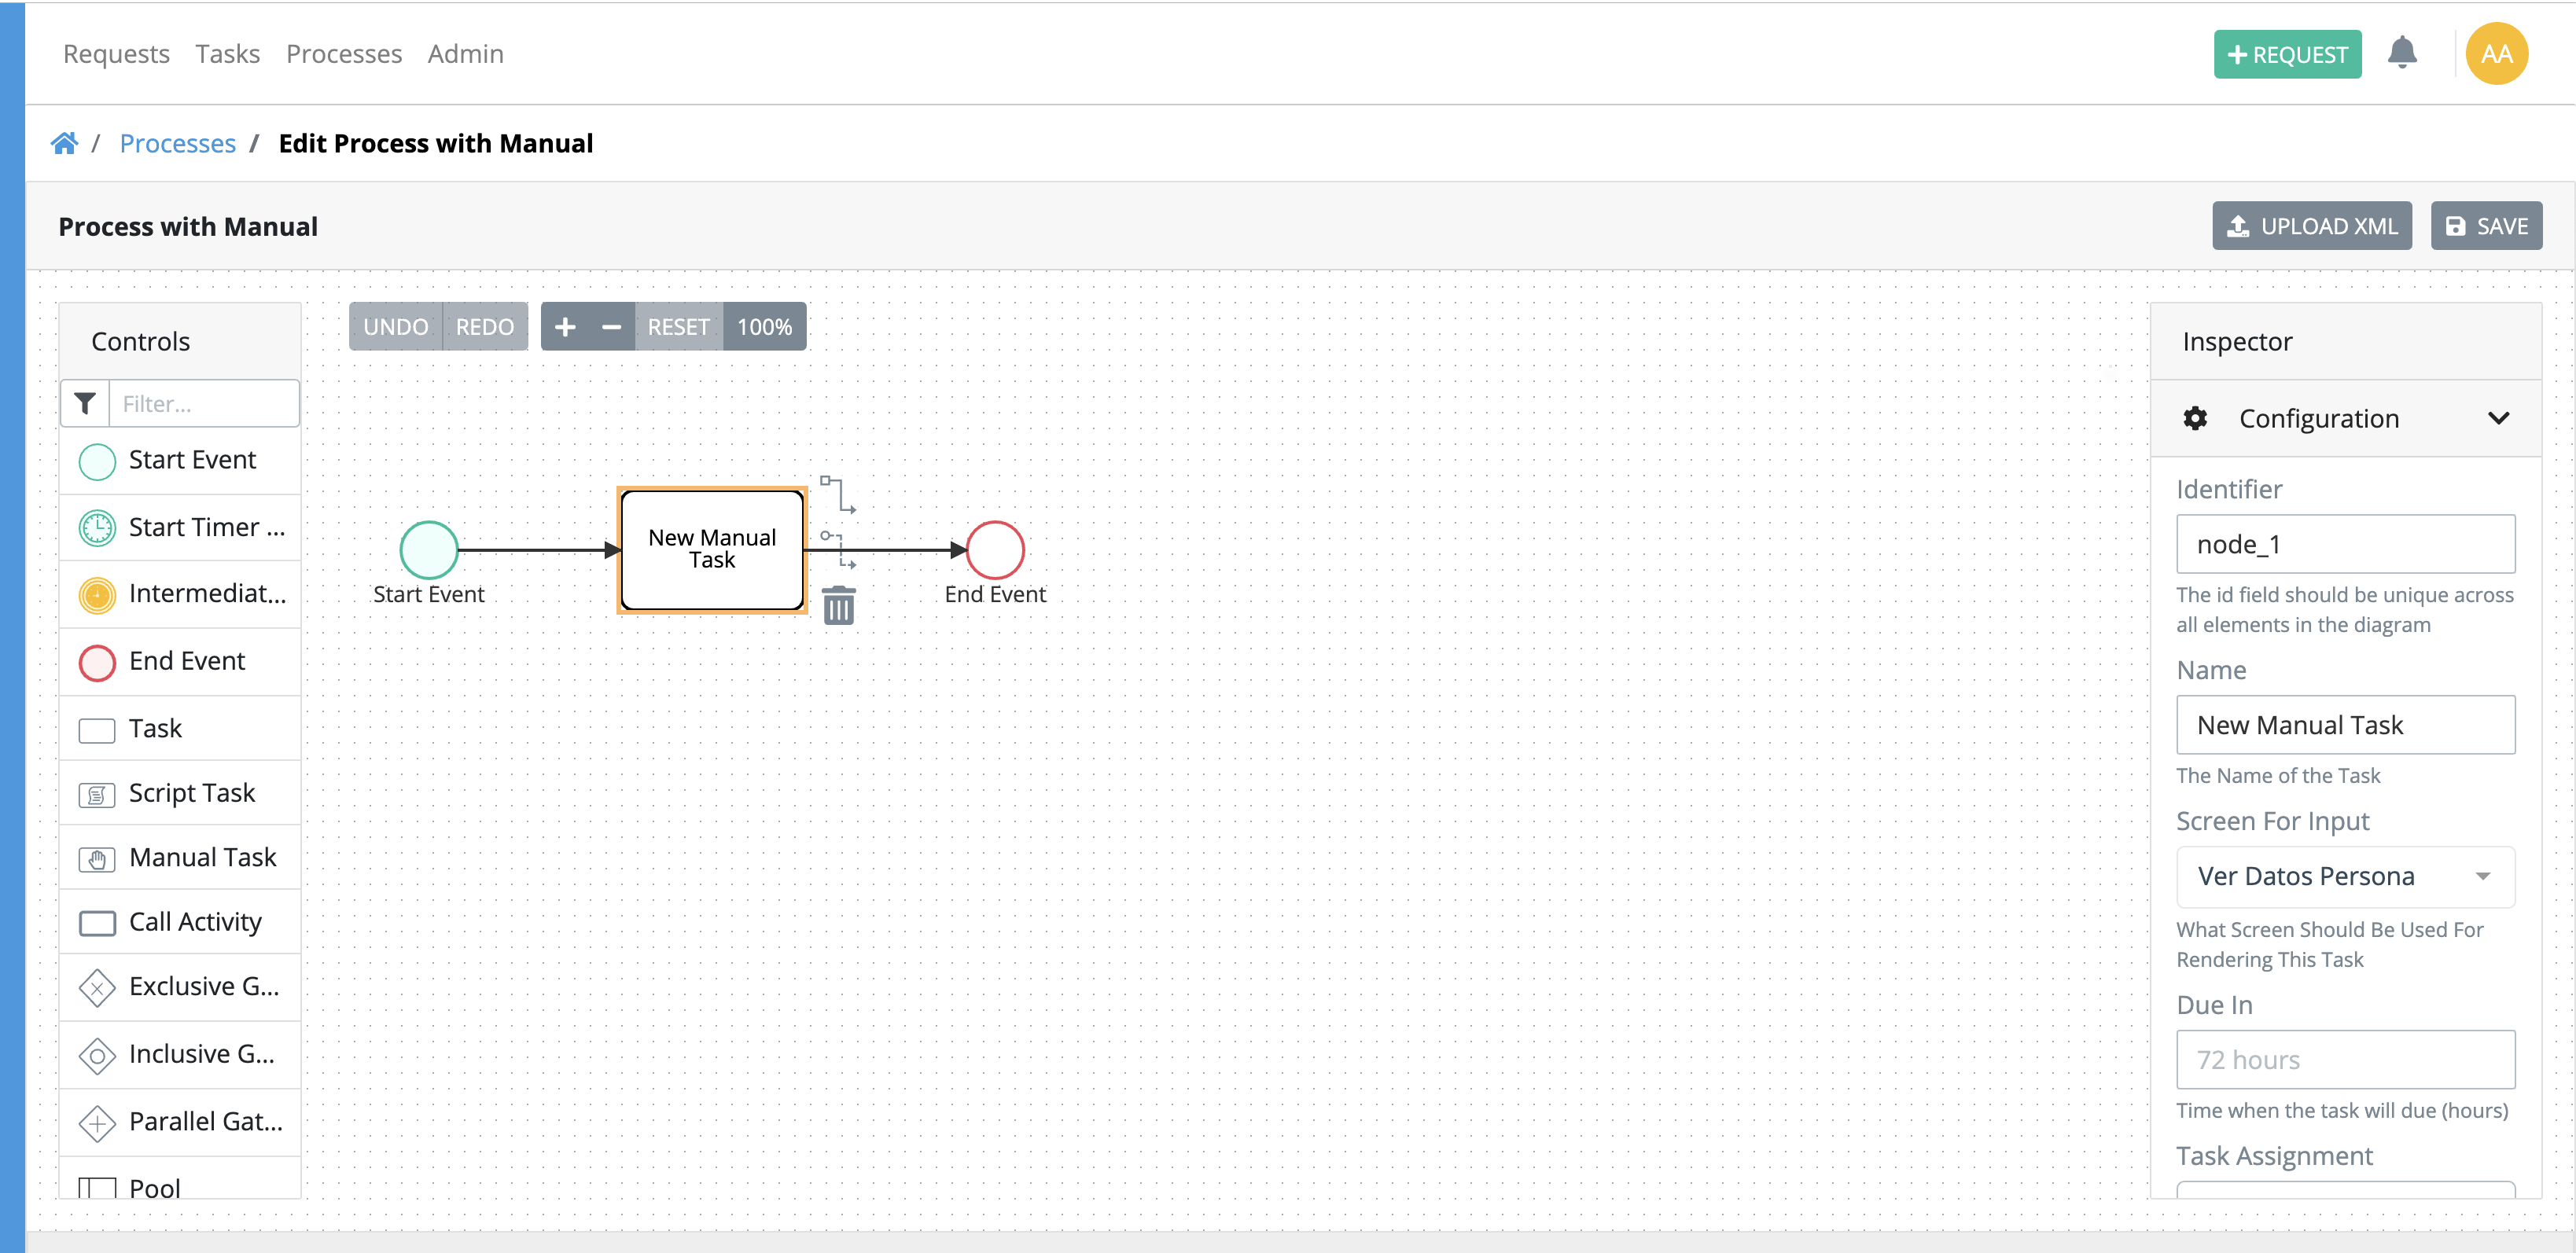
Task: Delete the selected task with trash icon
Action: (x=838, y=605)
